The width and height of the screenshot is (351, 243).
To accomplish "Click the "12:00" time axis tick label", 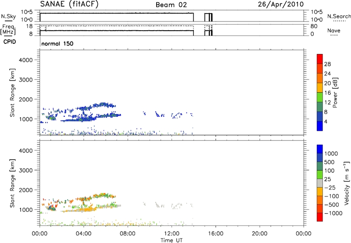I will [x=172, y=234].
